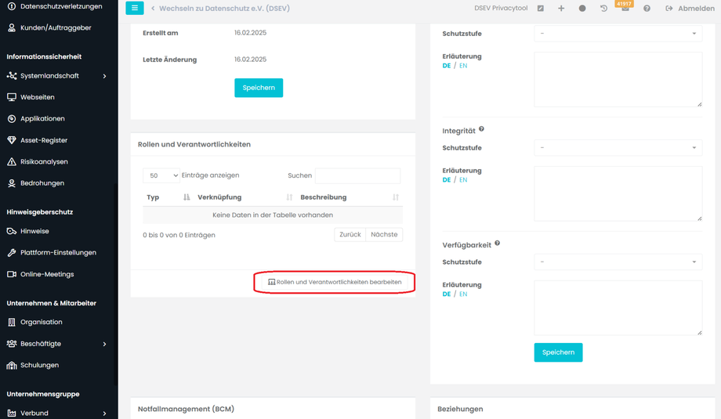Open Asset-Register in the sidebar

[x=44, y=140]
